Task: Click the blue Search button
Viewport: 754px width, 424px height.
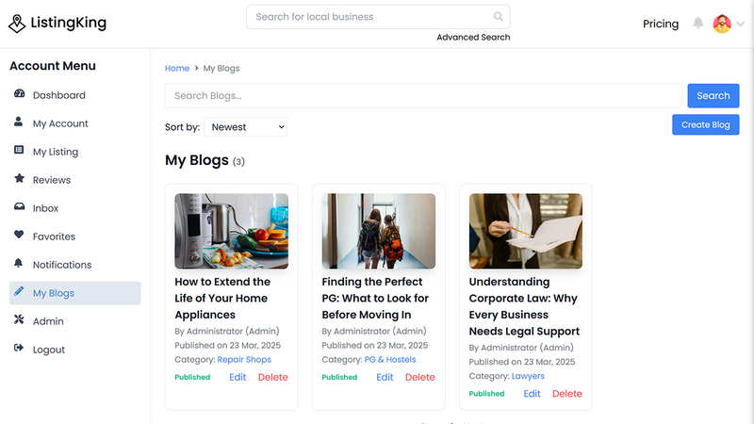Action: point(713,96)
